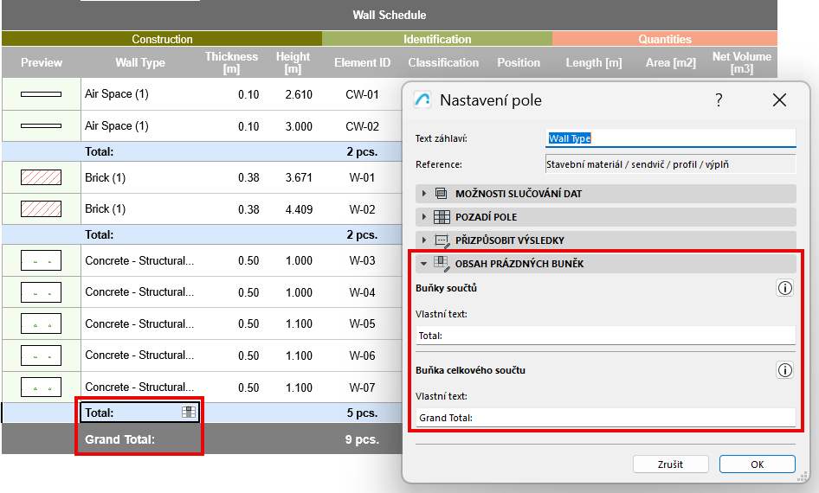This screenshot has height=493, width=819.
Task: Click the help question mark in Nastavení pole dialog
Action: tap(719, 100)
